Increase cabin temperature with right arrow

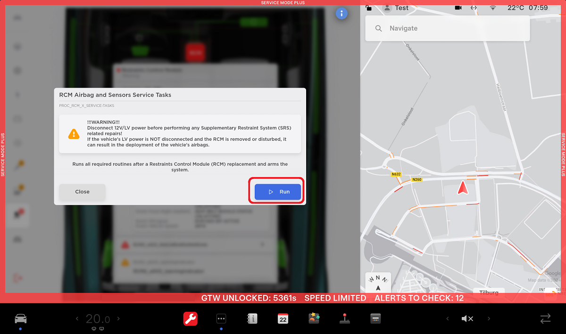tap(118, 319)
